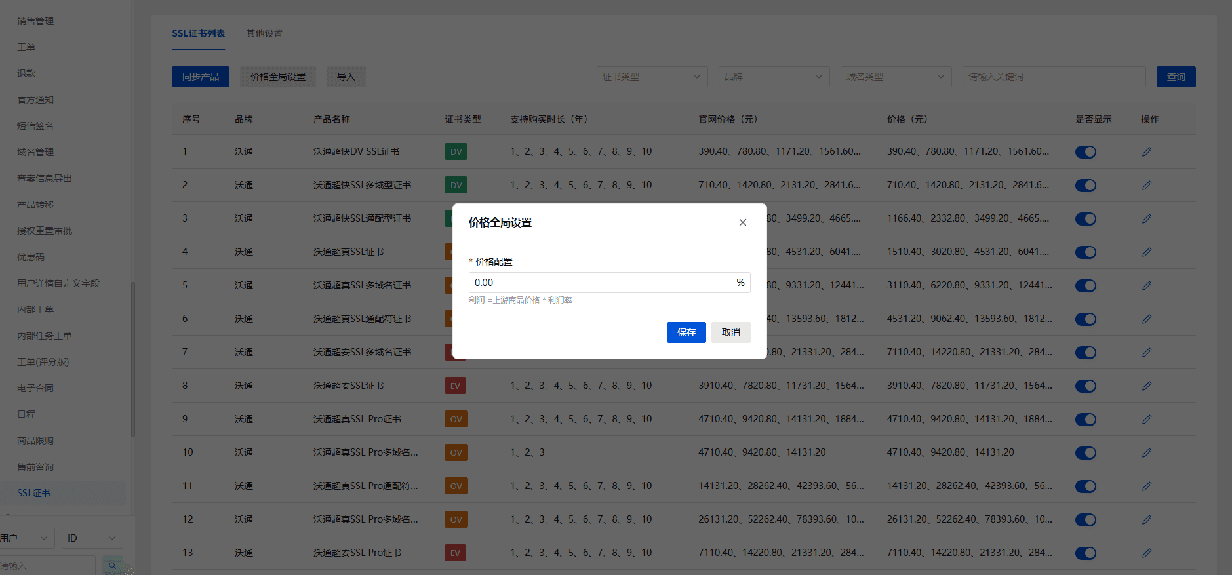This screenshot has height=575, width=1232.
Task: Toggle display switch for row 10
Action: pyautogui.click(x=1086, y=453)
